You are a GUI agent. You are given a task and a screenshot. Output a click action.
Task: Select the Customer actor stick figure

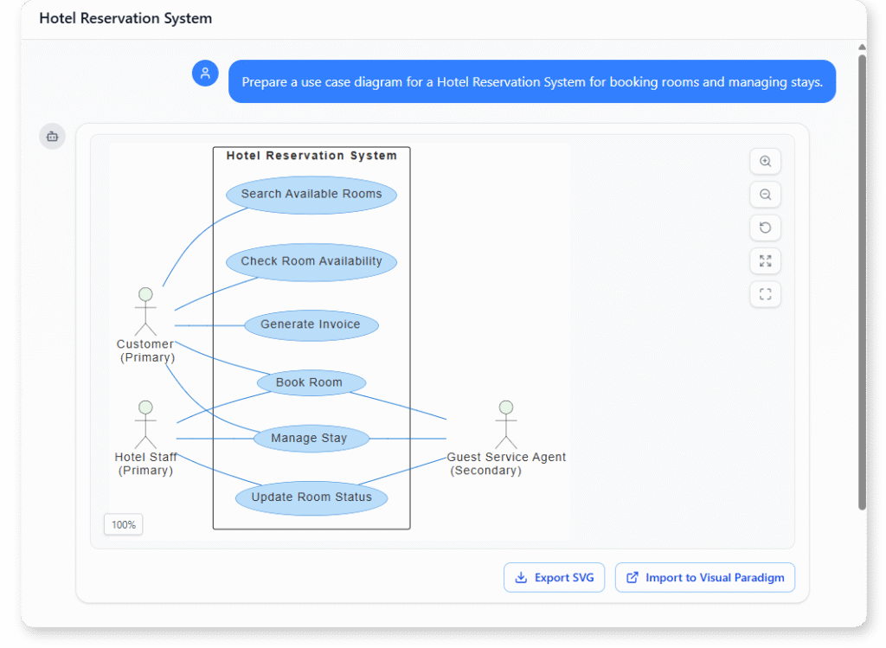point(145,312)
